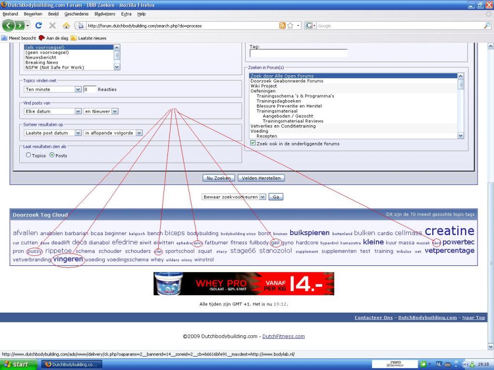Screen dimensions: 494x370
Task: Go to the home page icon
Action: [x=66, y=26]
